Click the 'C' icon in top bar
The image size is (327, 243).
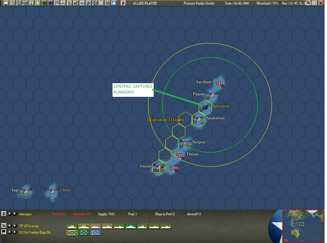315,3
